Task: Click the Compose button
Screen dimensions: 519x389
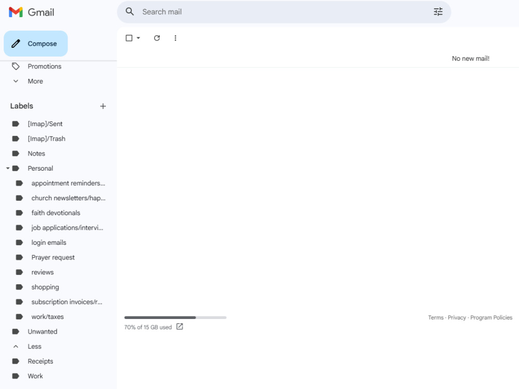Action: click(36, 44)
